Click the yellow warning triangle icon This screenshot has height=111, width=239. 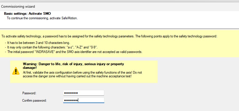click(x=16, y=71)
